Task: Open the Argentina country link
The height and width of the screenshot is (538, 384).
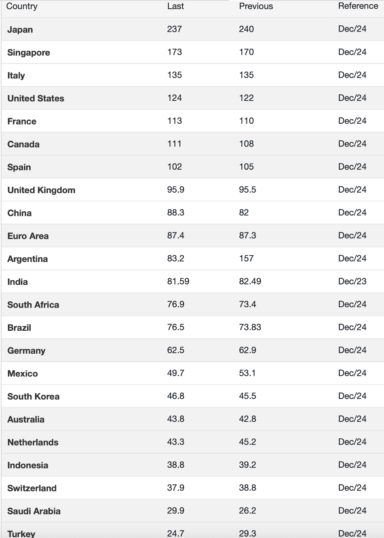Action: 27,259
